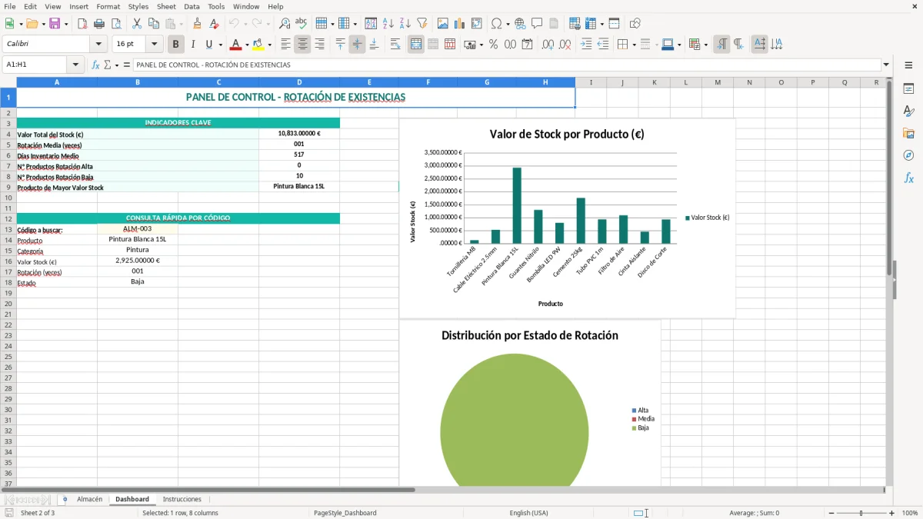Viewport: 923px width, 519px height.
Task: Open the sidebar Functions deck
Action: click(908, 178)
